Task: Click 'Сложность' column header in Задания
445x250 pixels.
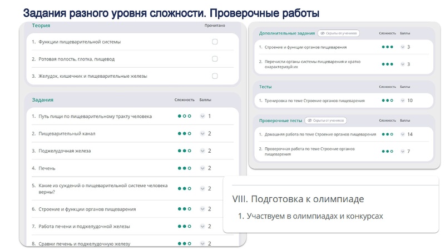Action: (x=185, y=100)
